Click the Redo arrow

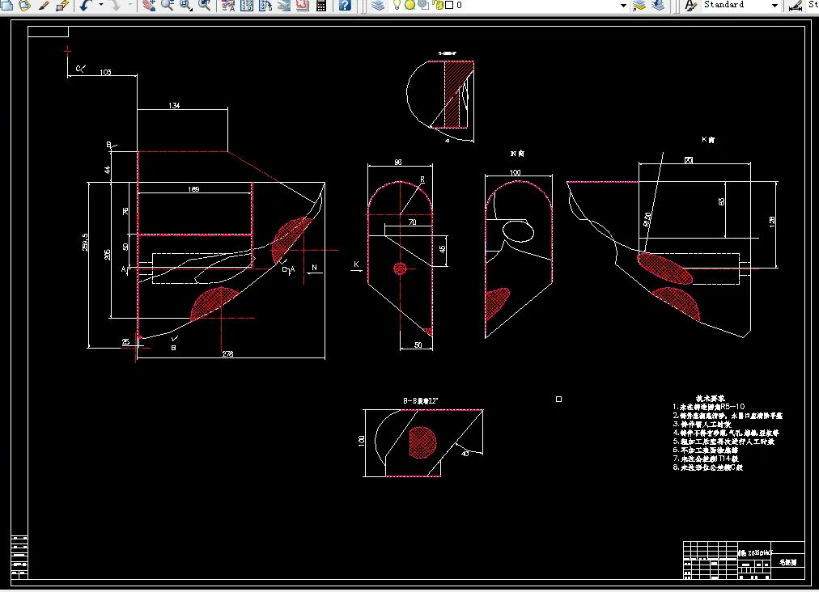114,5
